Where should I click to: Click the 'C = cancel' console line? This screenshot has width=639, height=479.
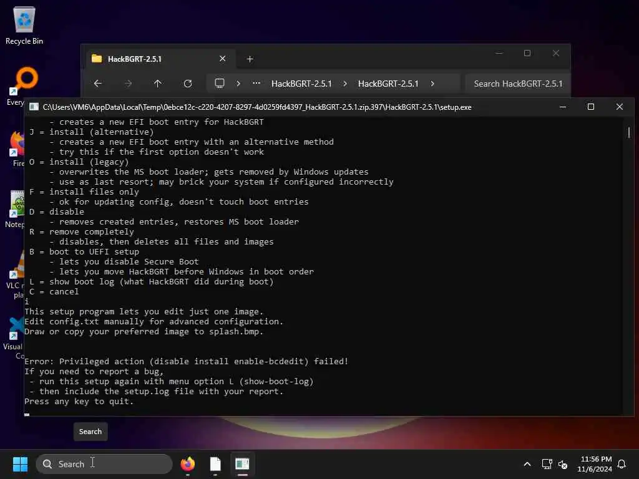54,292
